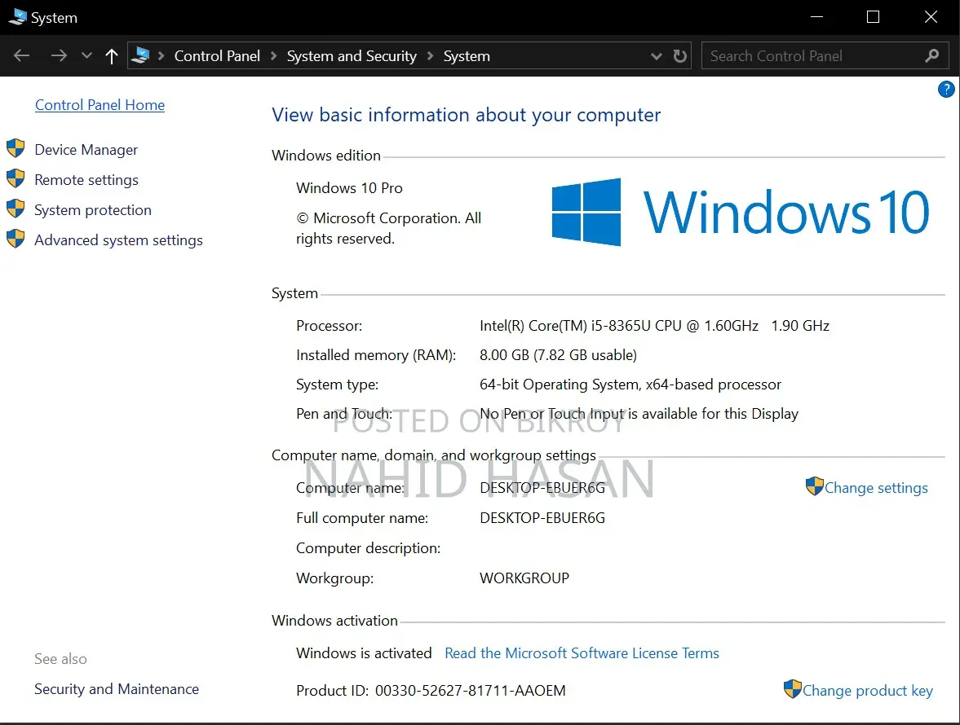Click shield icon beside Change settings
960x725 pixels.
coord(814,486)
